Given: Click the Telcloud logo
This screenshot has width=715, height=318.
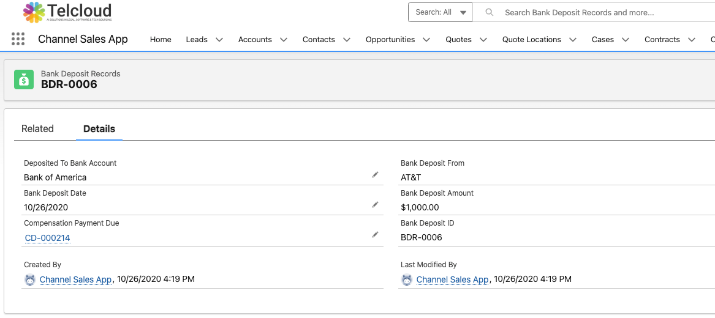Looking at the screenshot, I should click(x=67, y=12).
